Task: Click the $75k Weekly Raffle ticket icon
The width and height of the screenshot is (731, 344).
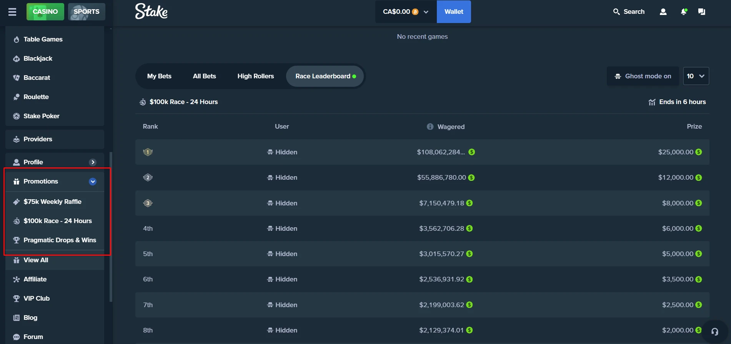Action: pos(16,202)
